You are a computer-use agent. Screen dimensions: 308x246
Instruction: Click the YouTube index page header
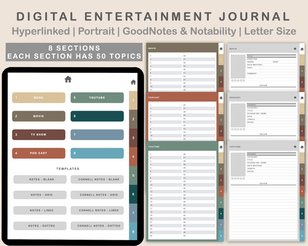[182, 146]
